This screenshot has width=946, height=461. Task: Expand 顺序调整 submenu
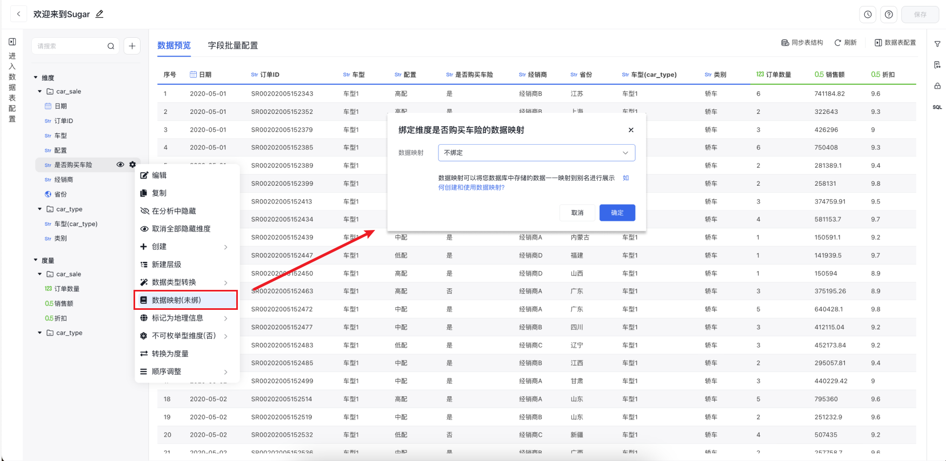(187, 371)
